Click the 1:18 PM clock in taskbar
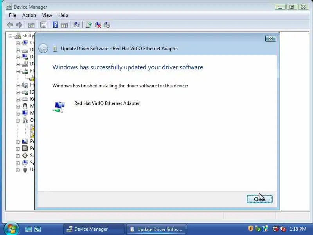313x235 pixels. pos(298,229)
